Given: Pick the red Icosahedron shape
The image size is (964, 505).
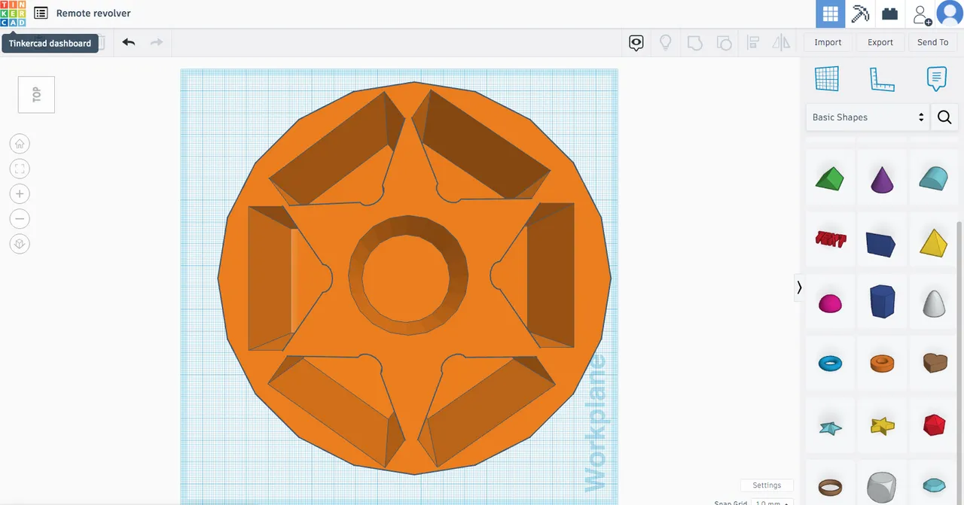Looking at the screenshot, I should pyautogui.click(x=933, y=424).
